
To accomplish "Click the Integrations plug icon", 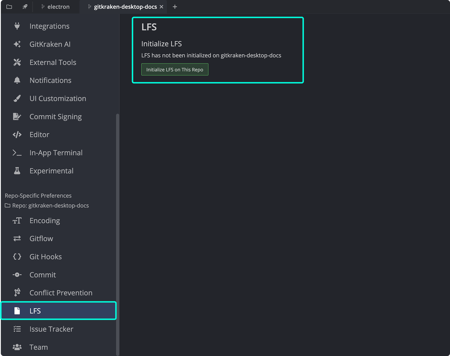I will [17, 26].
